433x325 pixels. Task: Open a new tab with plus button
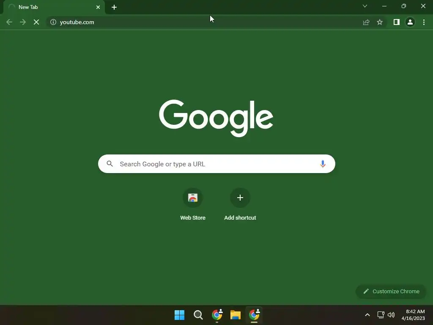(114, 7)
